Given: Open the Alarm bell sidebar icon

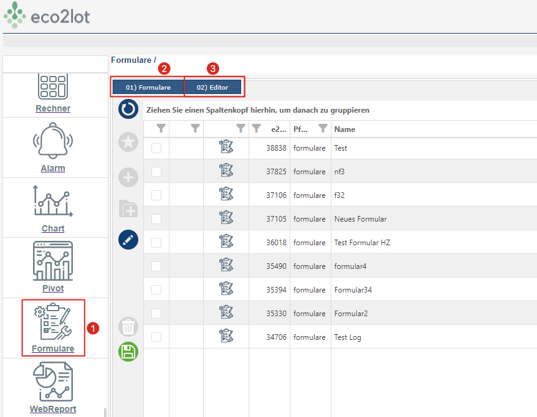Looking at the screenshot, I should tap(53, 141).
